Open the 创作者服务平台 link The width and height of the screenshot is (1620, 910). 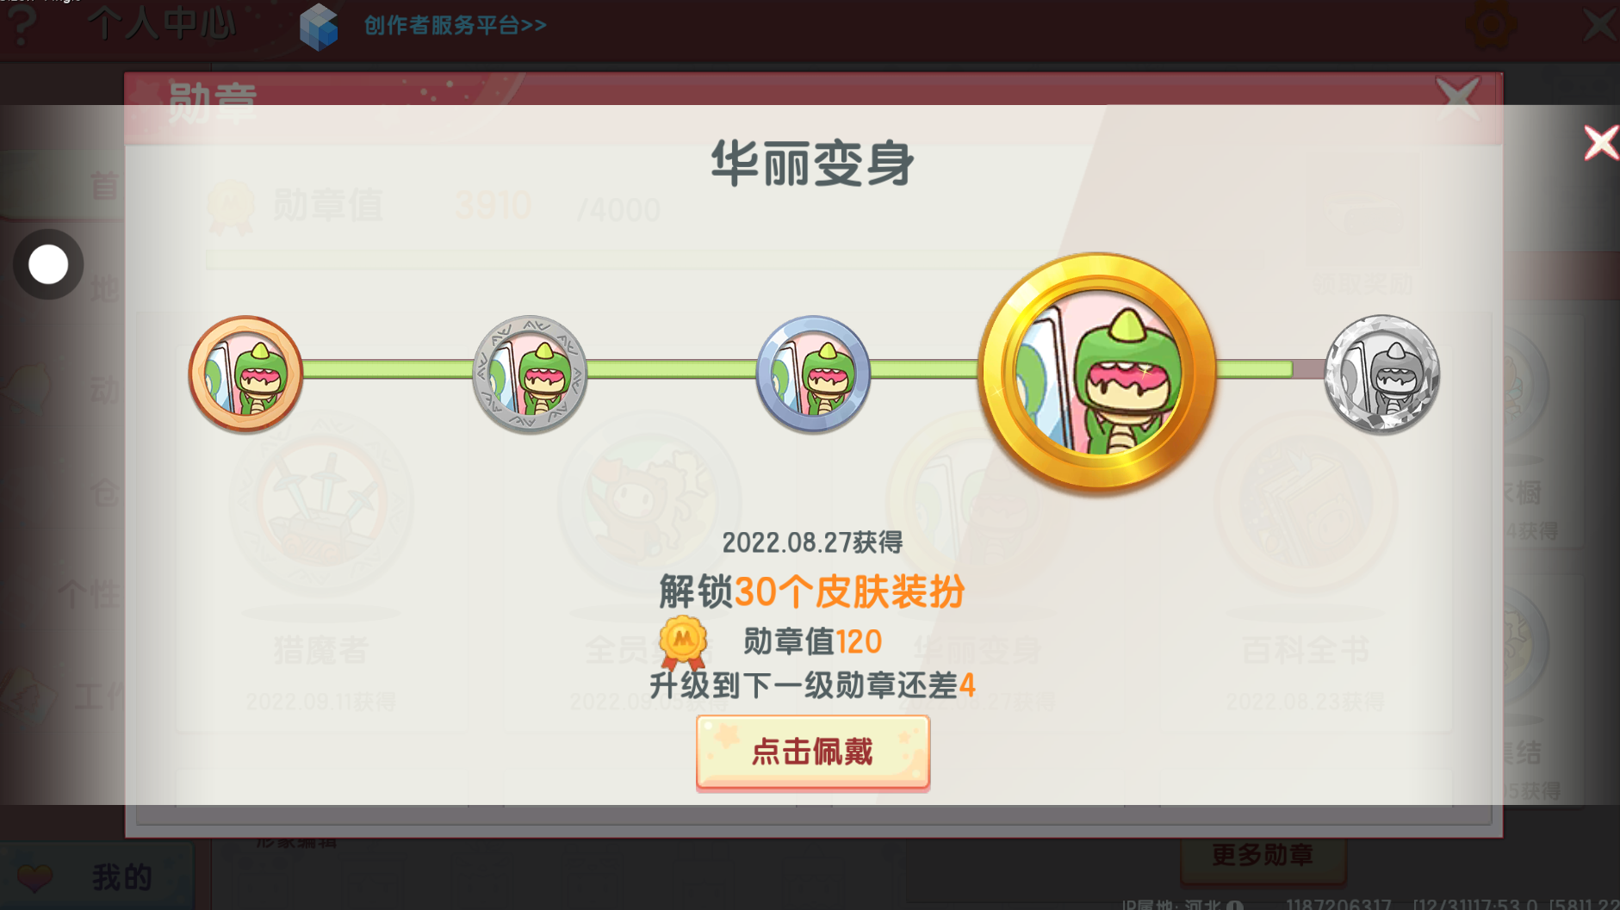point(455,25)
